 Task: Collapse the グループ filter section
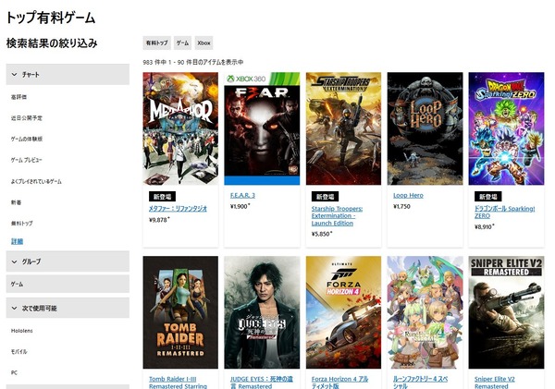pyautogui.click(x=68, y=261)
